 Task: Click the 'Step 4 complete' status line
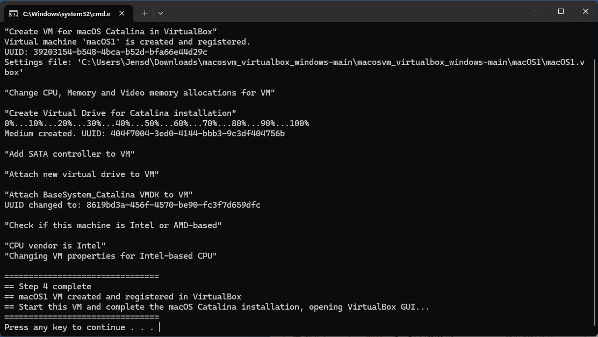click(47, 286)
